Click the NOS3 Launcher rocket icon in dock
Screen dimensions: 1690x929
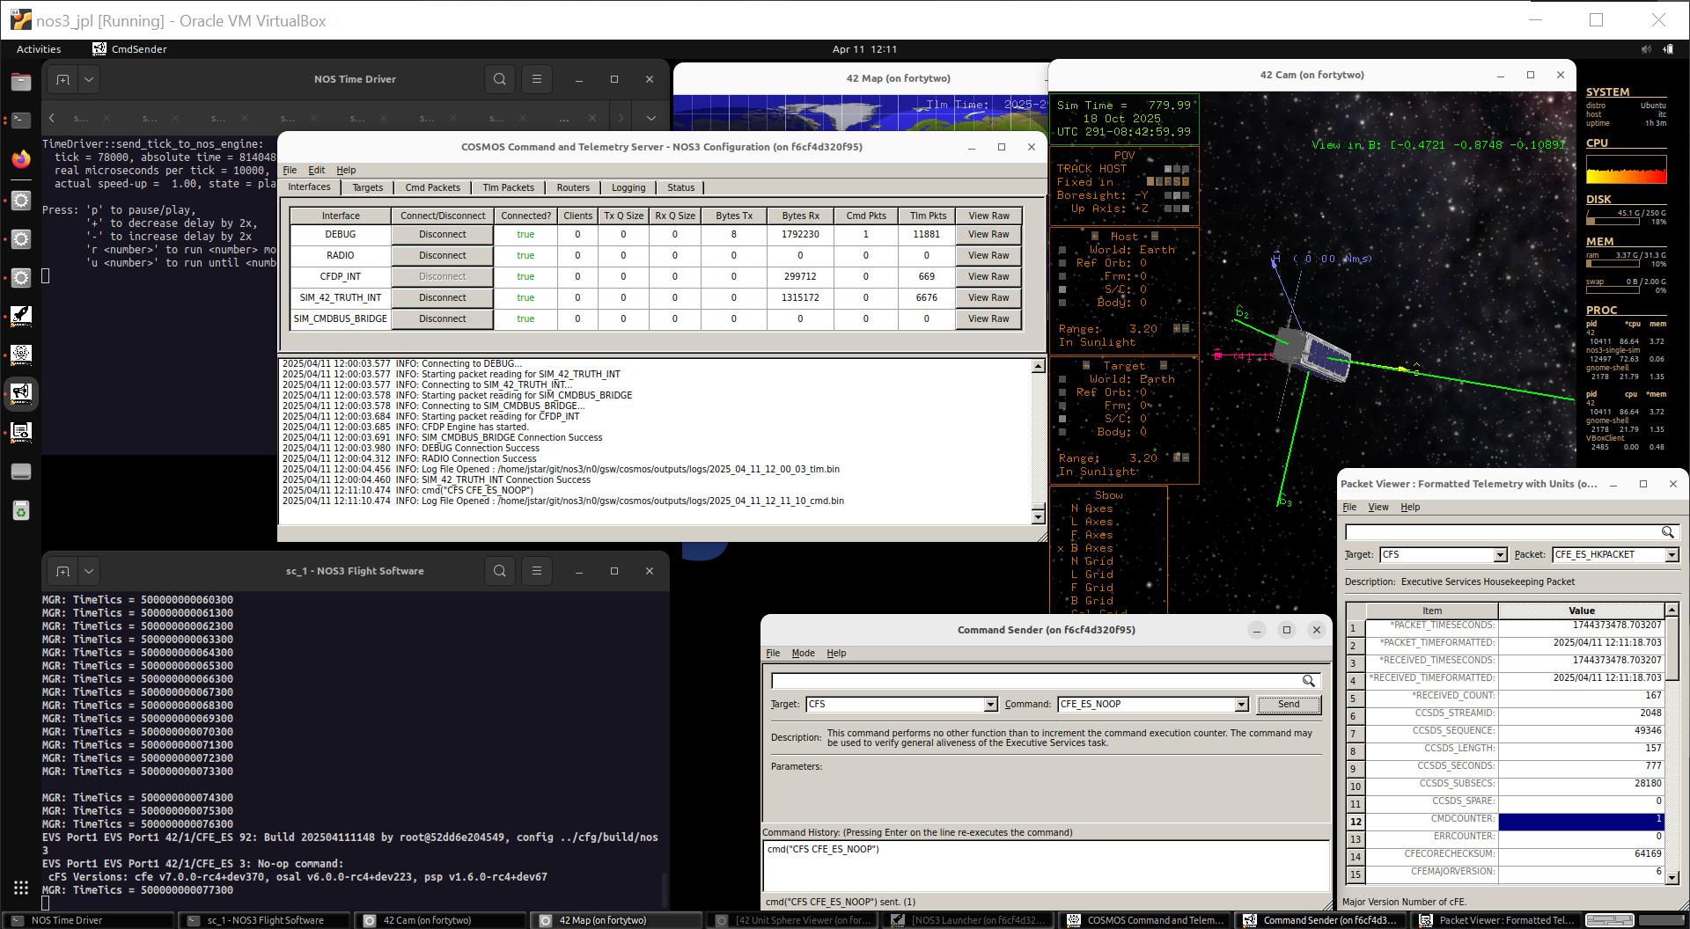click(x=21, y=316)
